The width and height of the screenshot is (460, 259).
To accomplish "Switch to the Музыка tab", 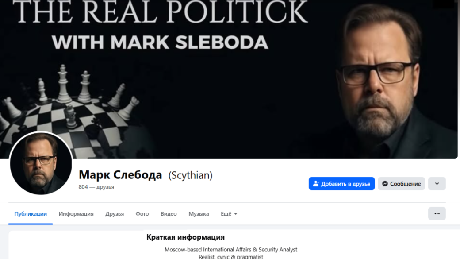I will (199, 214).
